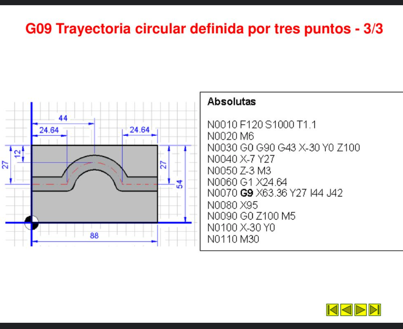Click the origin symbol on the workpiece corner
This screenshot has width=403, height=329.
[31, 222]
